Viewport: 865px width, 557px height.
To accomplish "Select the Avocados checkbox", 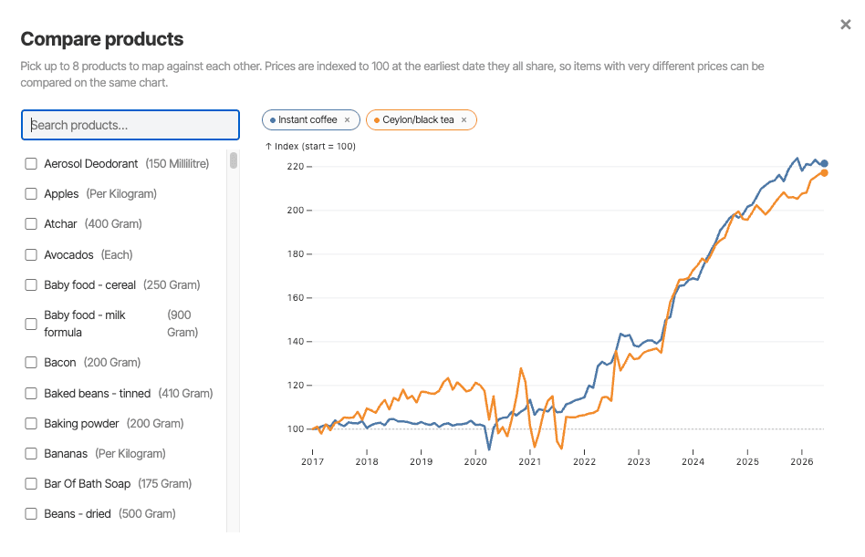I will pyautogui.click(x=31, y=254).
